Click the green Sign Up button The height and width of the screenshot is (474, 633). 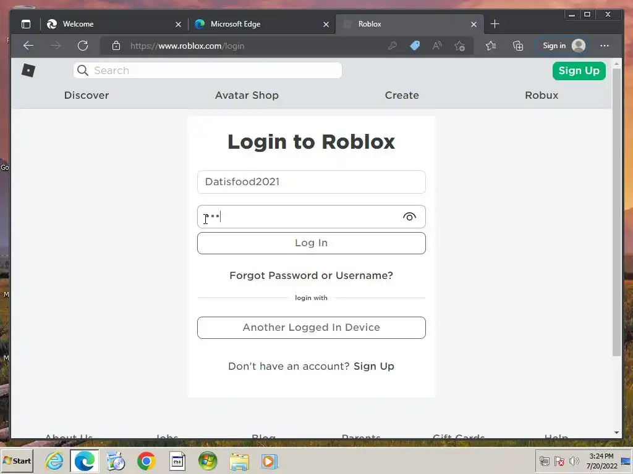579,71
